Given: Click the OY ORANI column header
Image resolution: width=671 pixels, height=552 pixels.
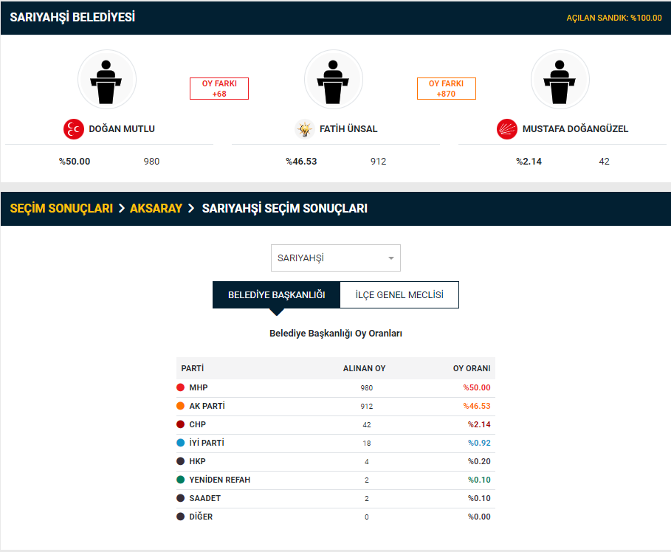Looking at the screenshot, I should (472, 368).
